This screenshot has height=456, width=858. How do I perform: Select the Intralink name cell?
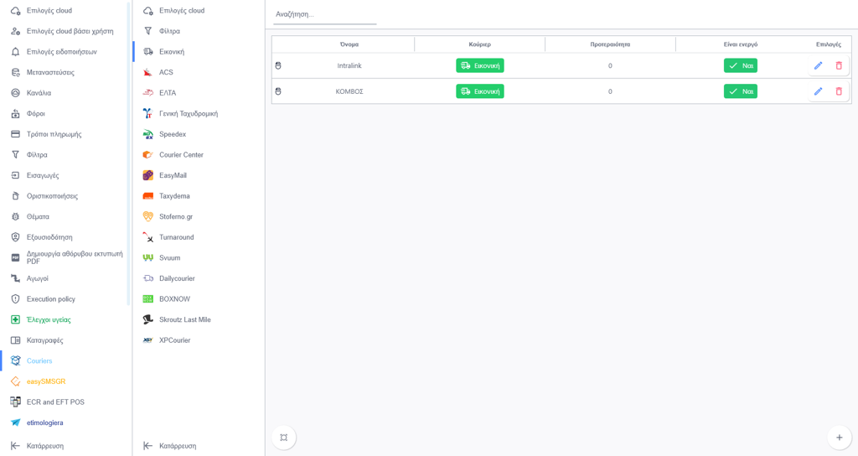coord(349,65)
